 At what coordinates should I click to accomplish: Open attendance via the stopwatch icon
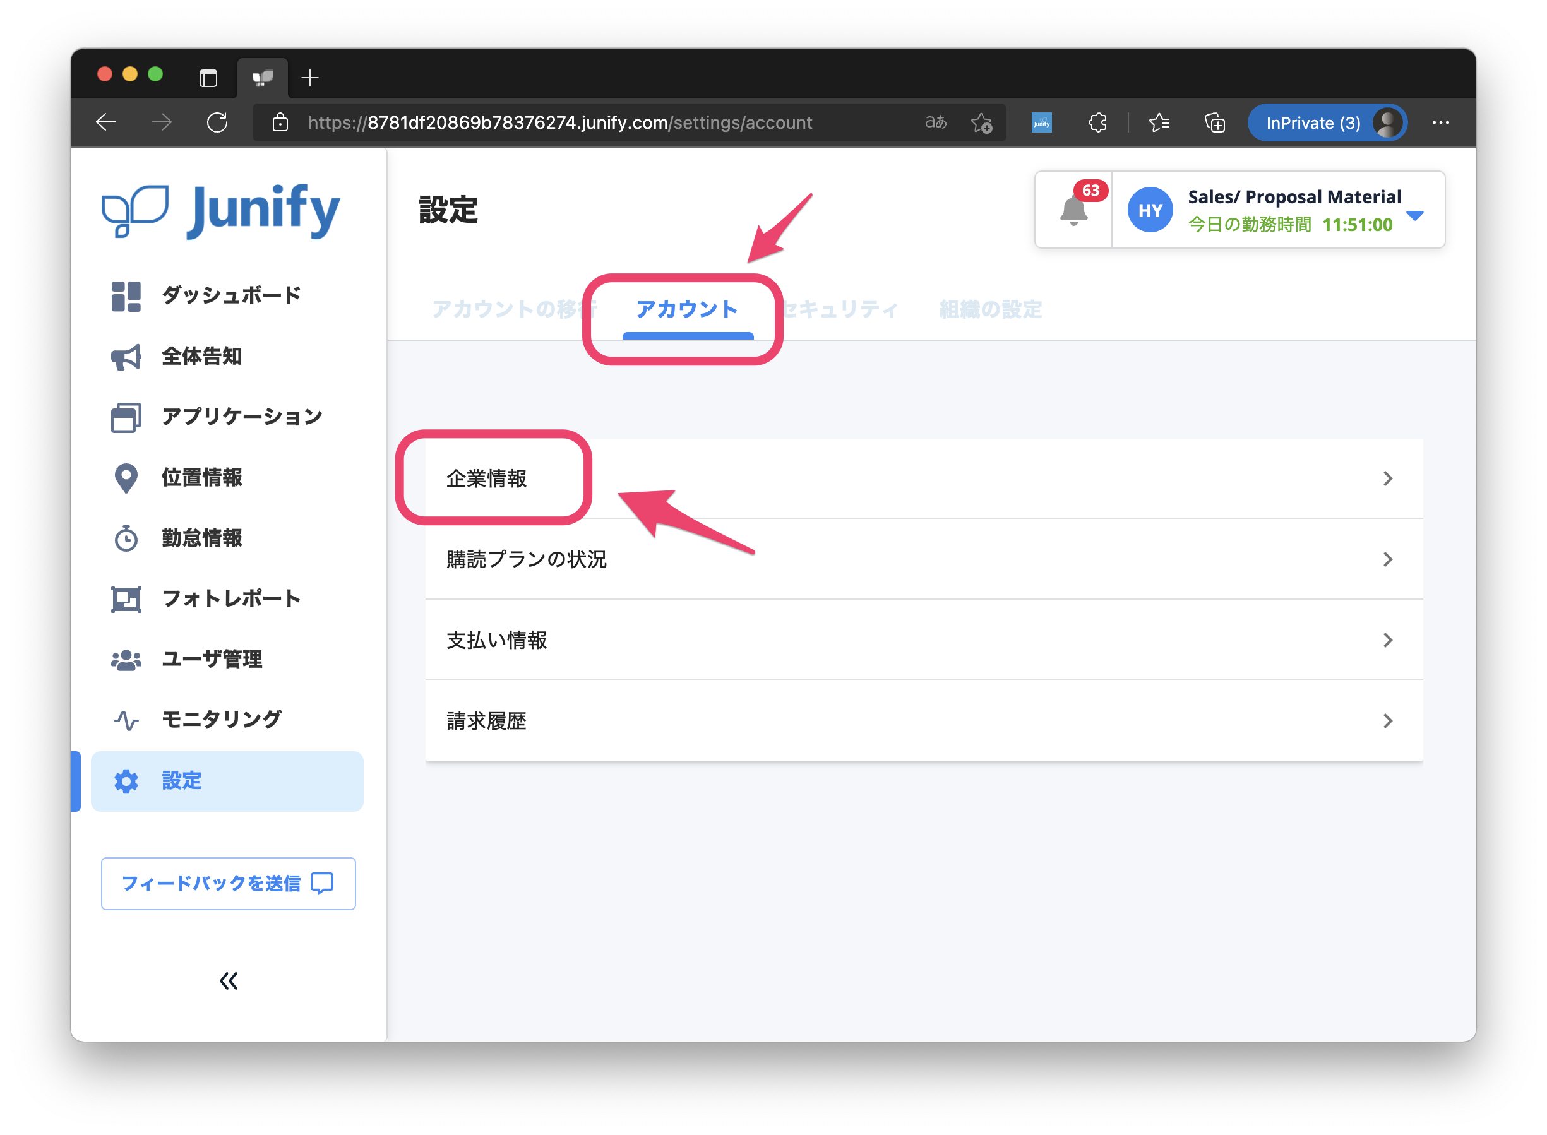[126, 538]
